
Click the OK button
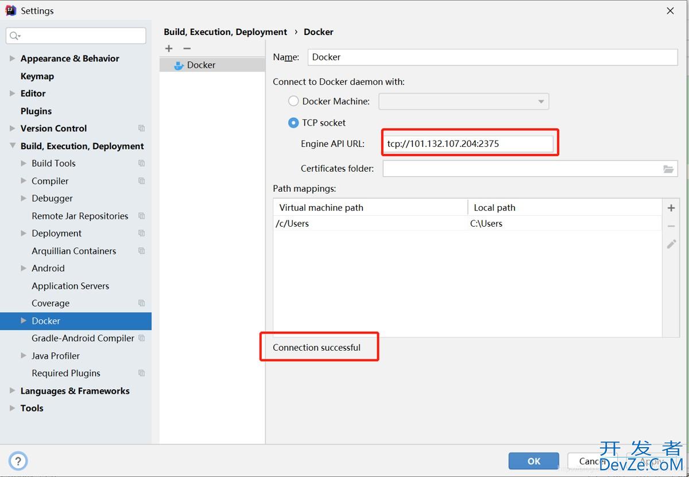pos(533,461)
